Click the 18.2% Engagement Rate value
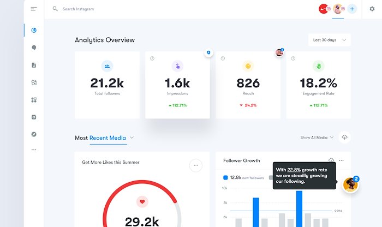The height and width of the screenshot is (227, 382). (318, 83)
